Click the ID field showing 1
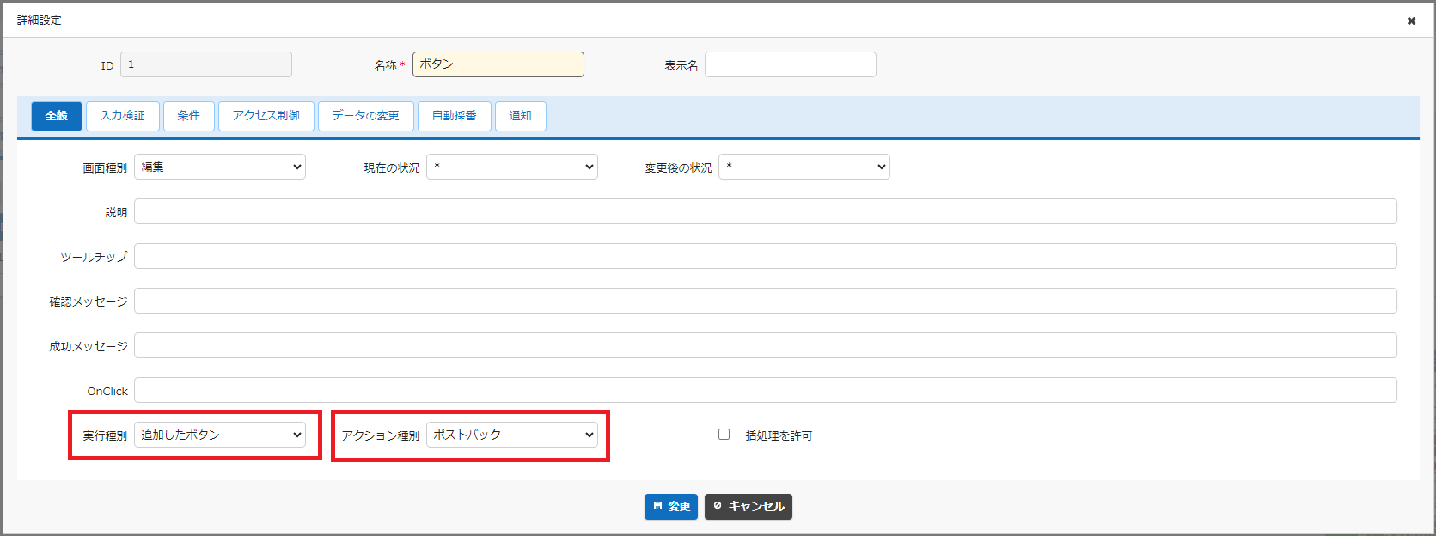 tap(206, 64)
